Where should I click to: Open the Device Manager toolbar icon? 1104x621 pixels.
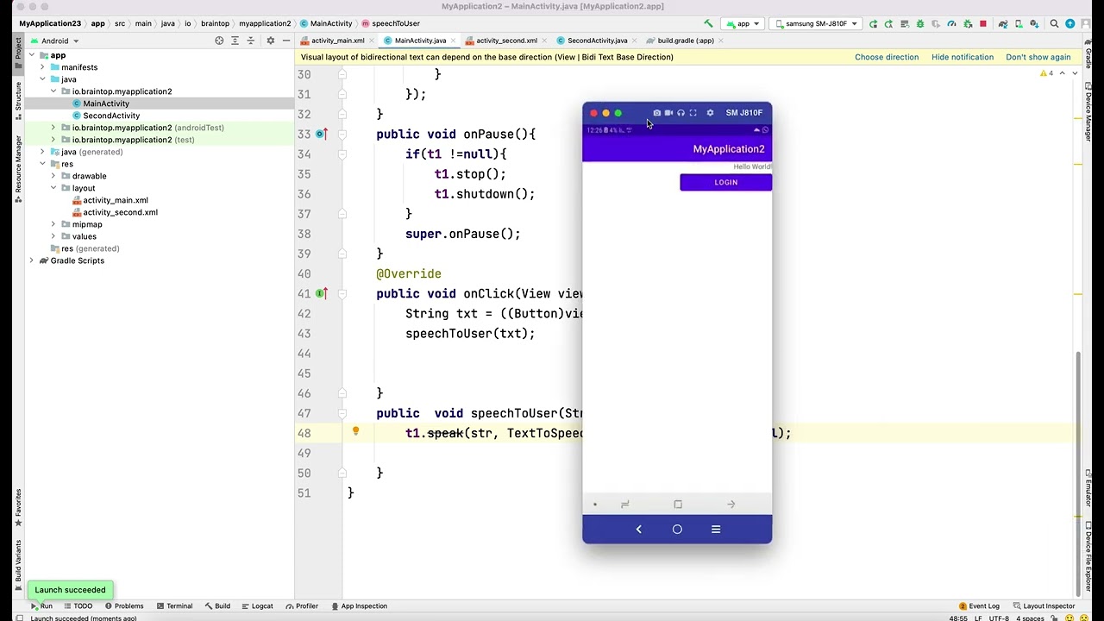(1019, 23)
